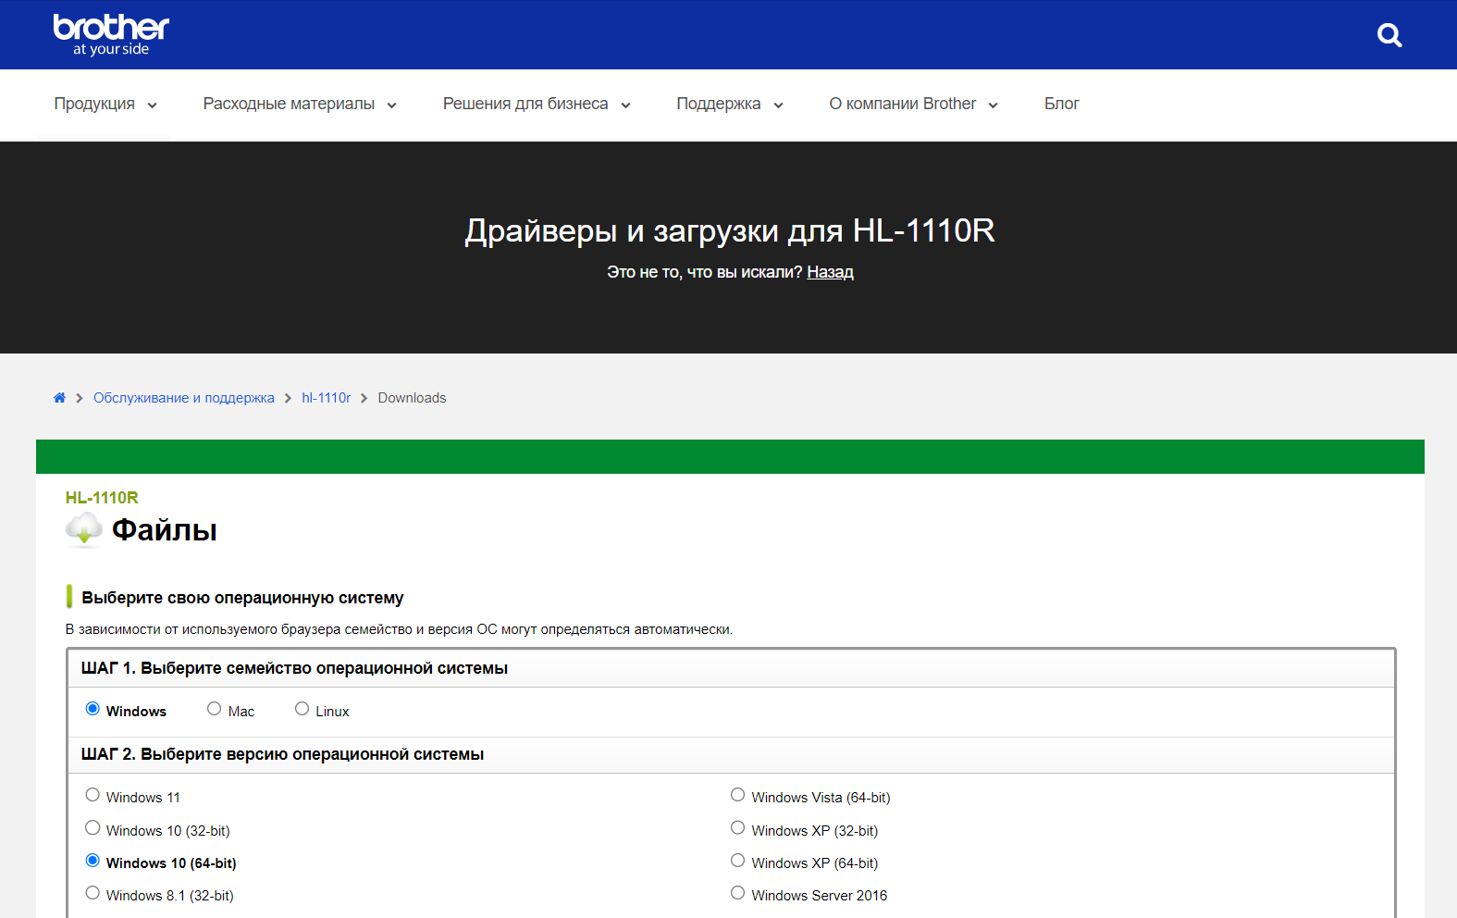Choose Windows 10 (32-bit) version

click(x=93, y=828)
